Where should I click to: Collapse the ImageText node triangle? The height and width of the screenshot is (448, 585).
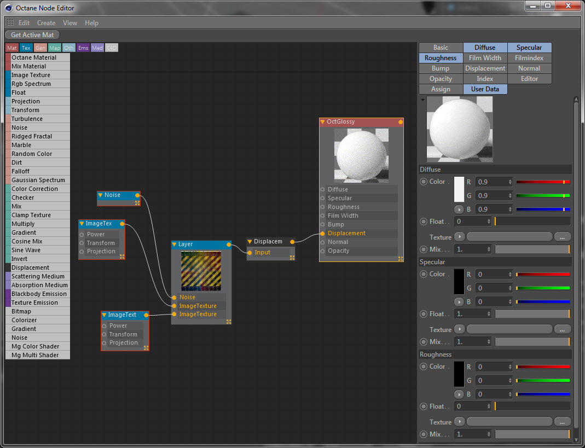pyautogui.click(x=104, y=315)
